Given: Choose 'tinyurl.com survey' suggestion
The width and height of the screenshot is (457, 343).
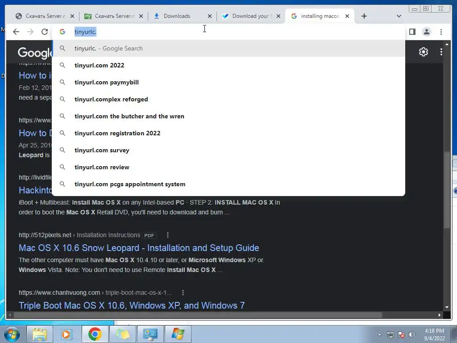Looking at the screenshot, I should pos(228,150).
